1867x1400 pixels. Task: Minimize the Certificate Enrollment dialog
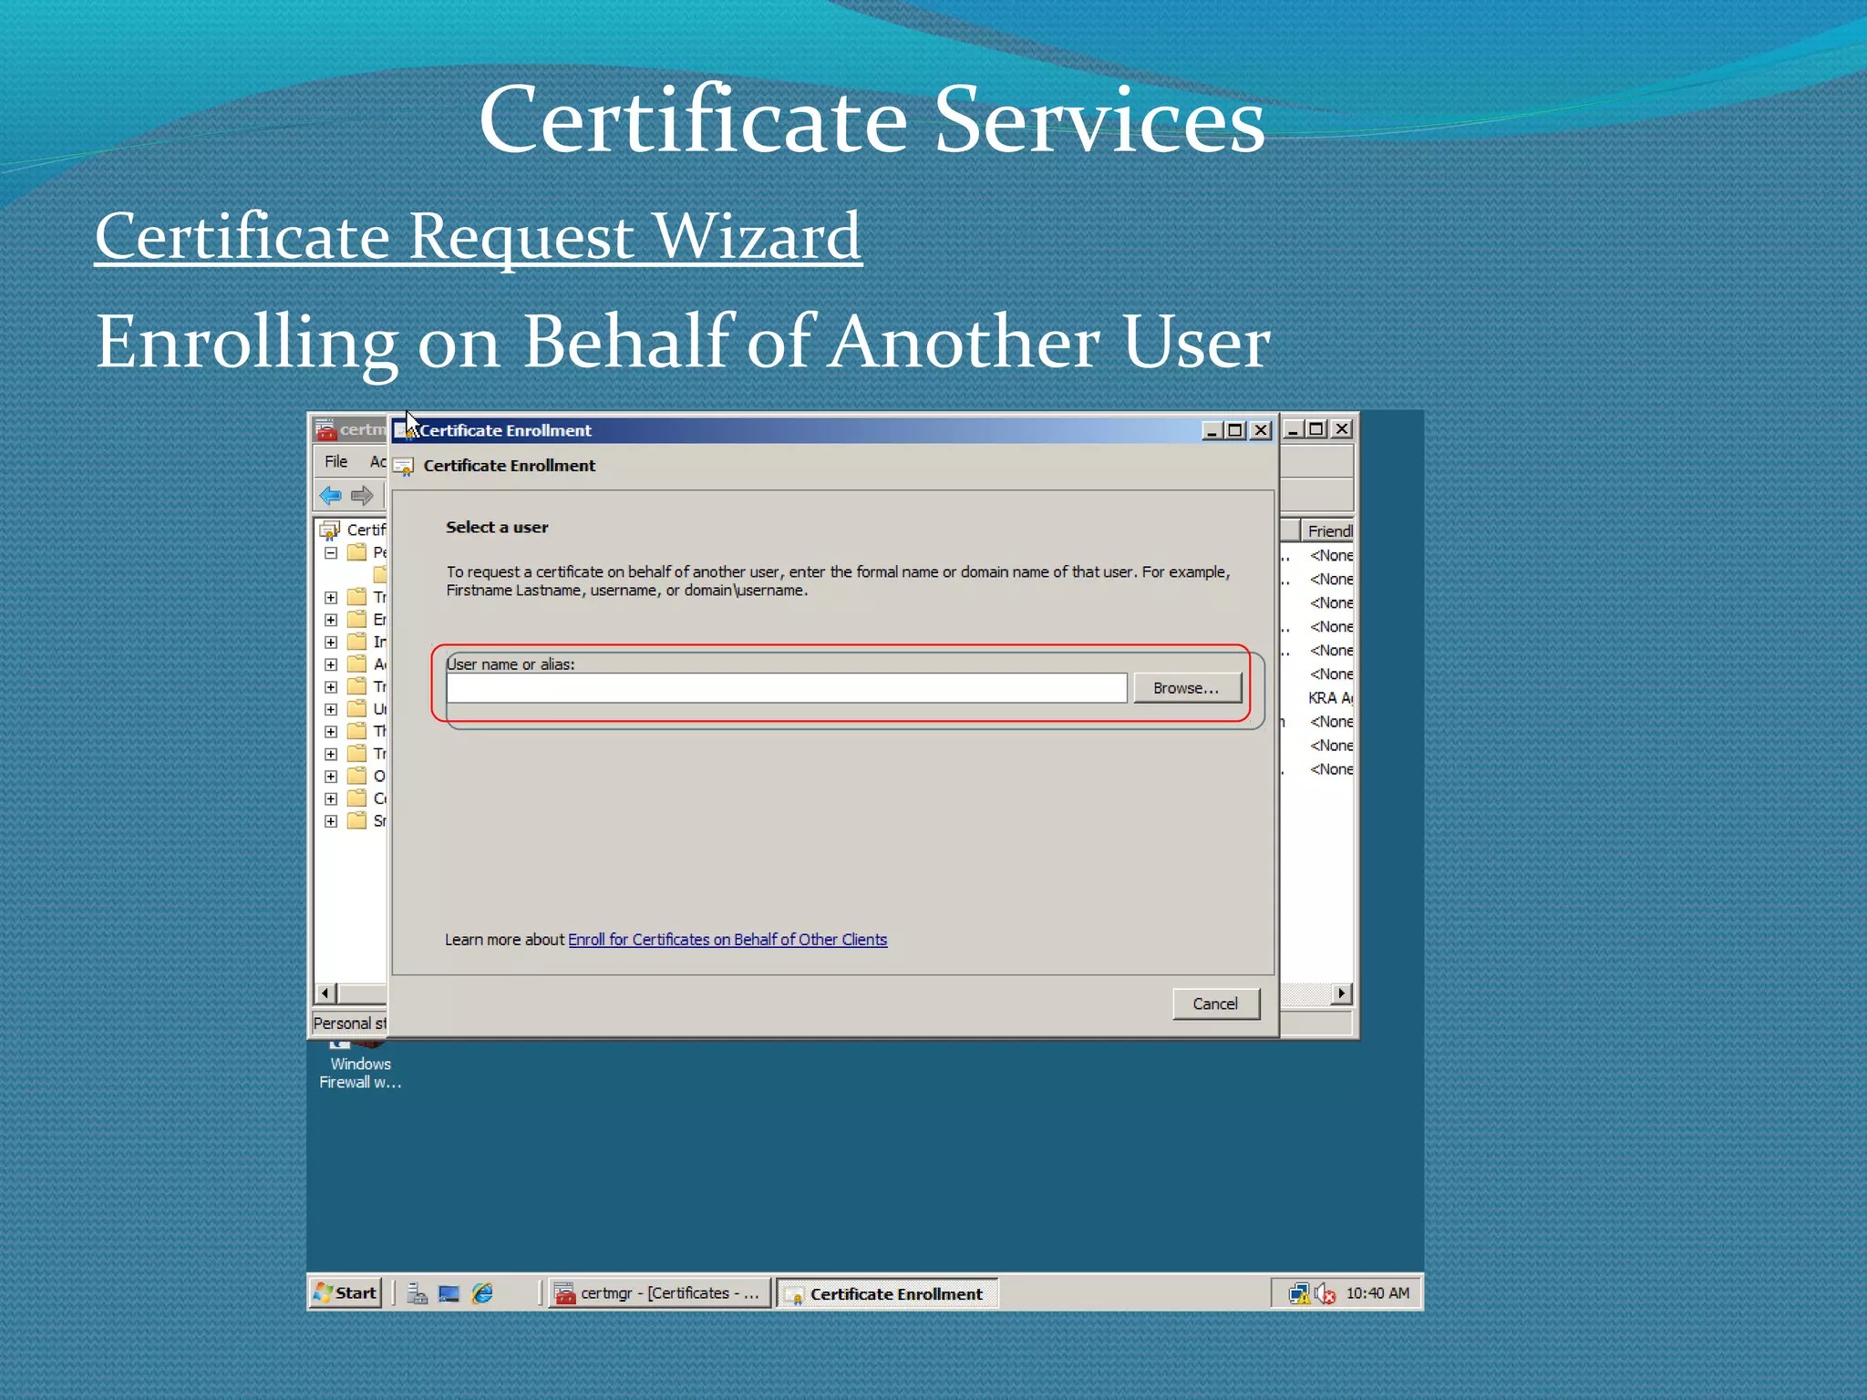[x=1212, y=430]
